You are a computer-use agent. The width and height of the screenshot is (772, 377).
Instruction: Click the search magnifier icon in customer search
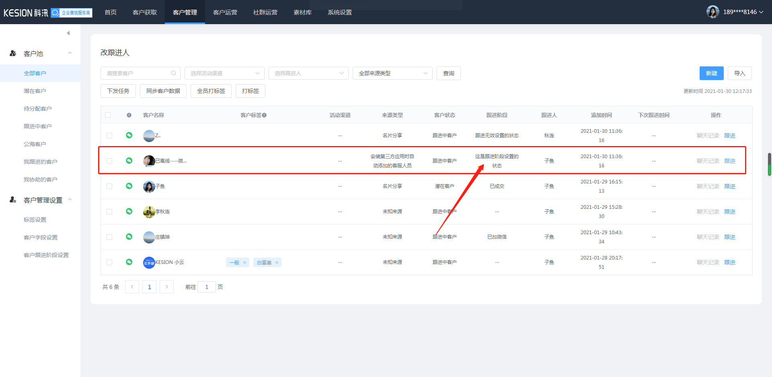[x=173, y=73]
